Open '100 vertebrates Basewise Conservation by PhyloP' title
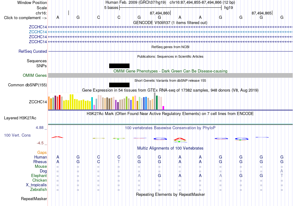Viewport: 293px width, 206px height. 170,128
